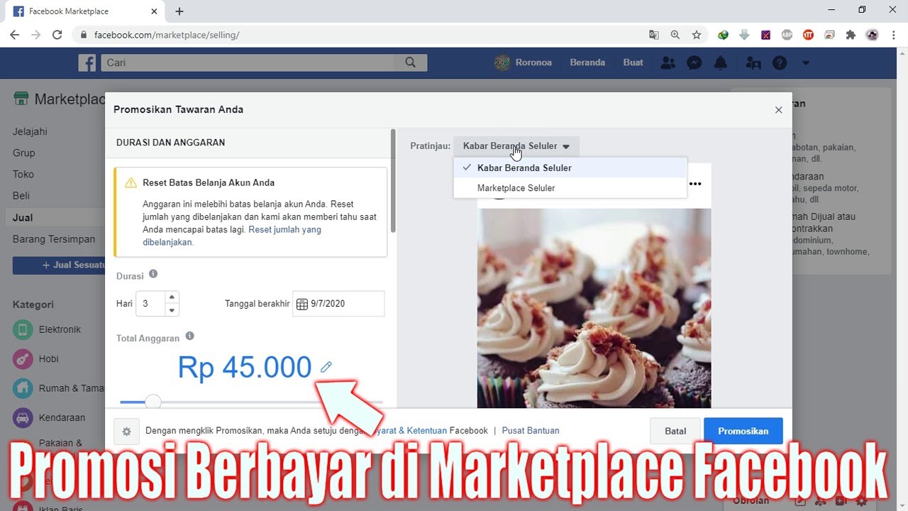
Task: Open the calendar icon in end date field
Action: tap(302, 304)
